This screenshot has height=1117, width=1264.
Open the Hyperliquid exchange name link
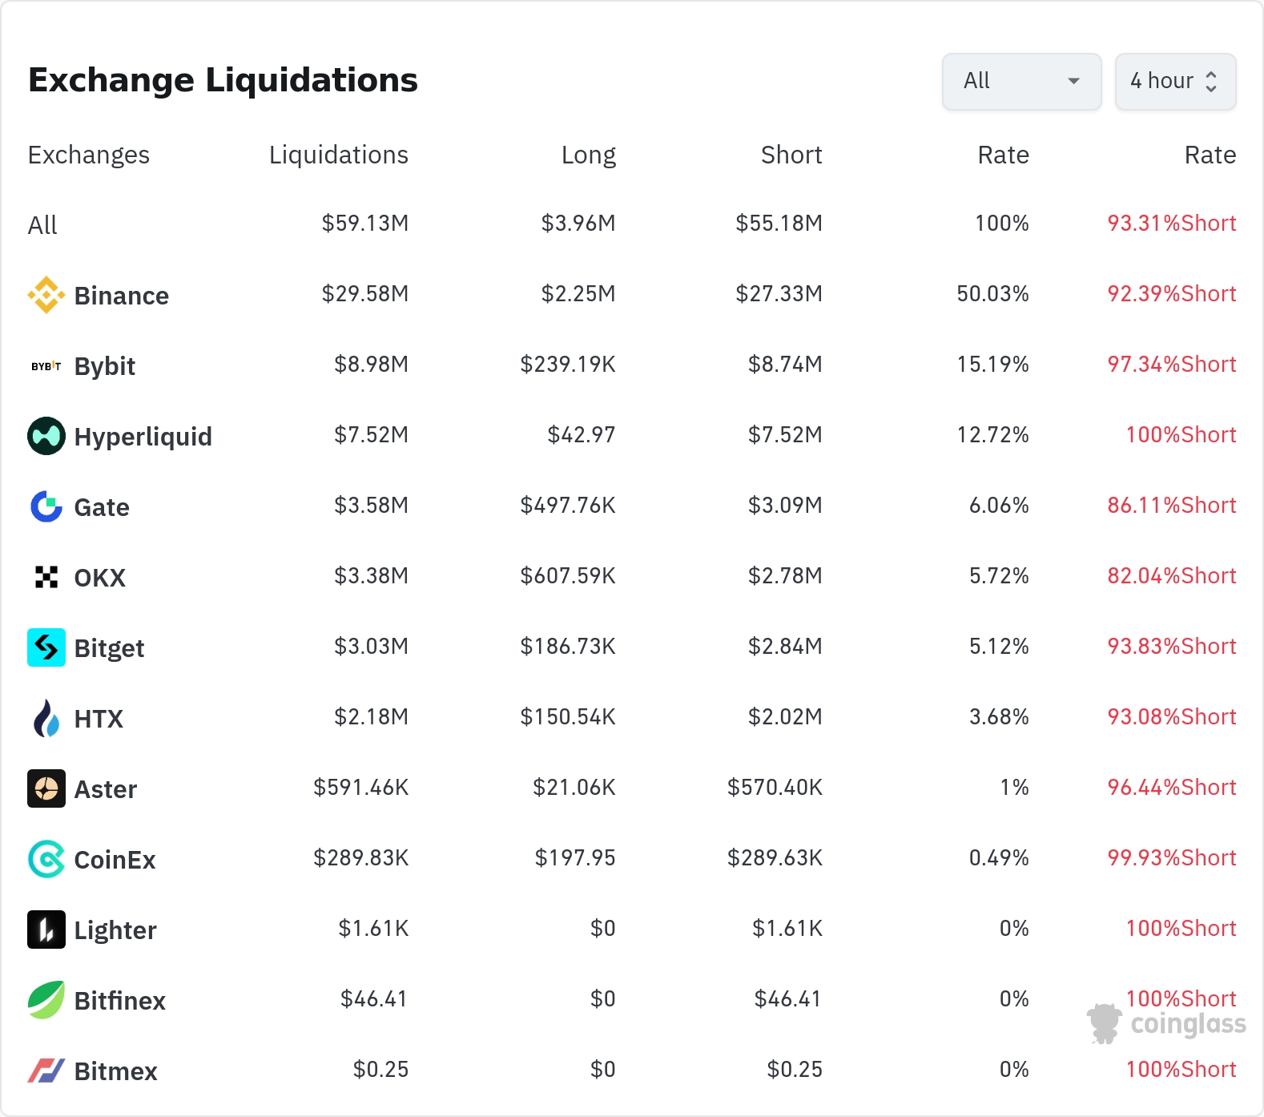143,437
